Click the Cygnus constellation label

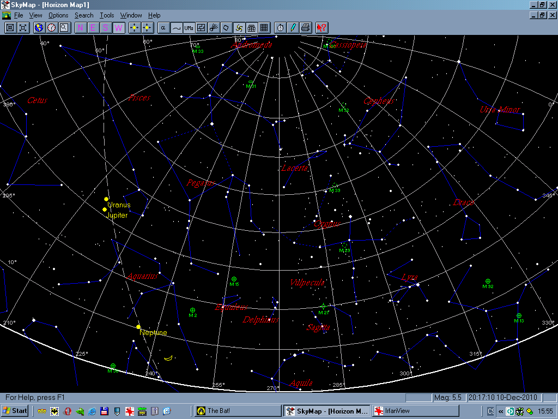(x=327, y=224)
